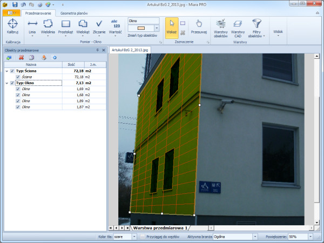Open the Filtry obiektów button
Image resolution: width=324 pixels, height=243 pixels.
256,27
